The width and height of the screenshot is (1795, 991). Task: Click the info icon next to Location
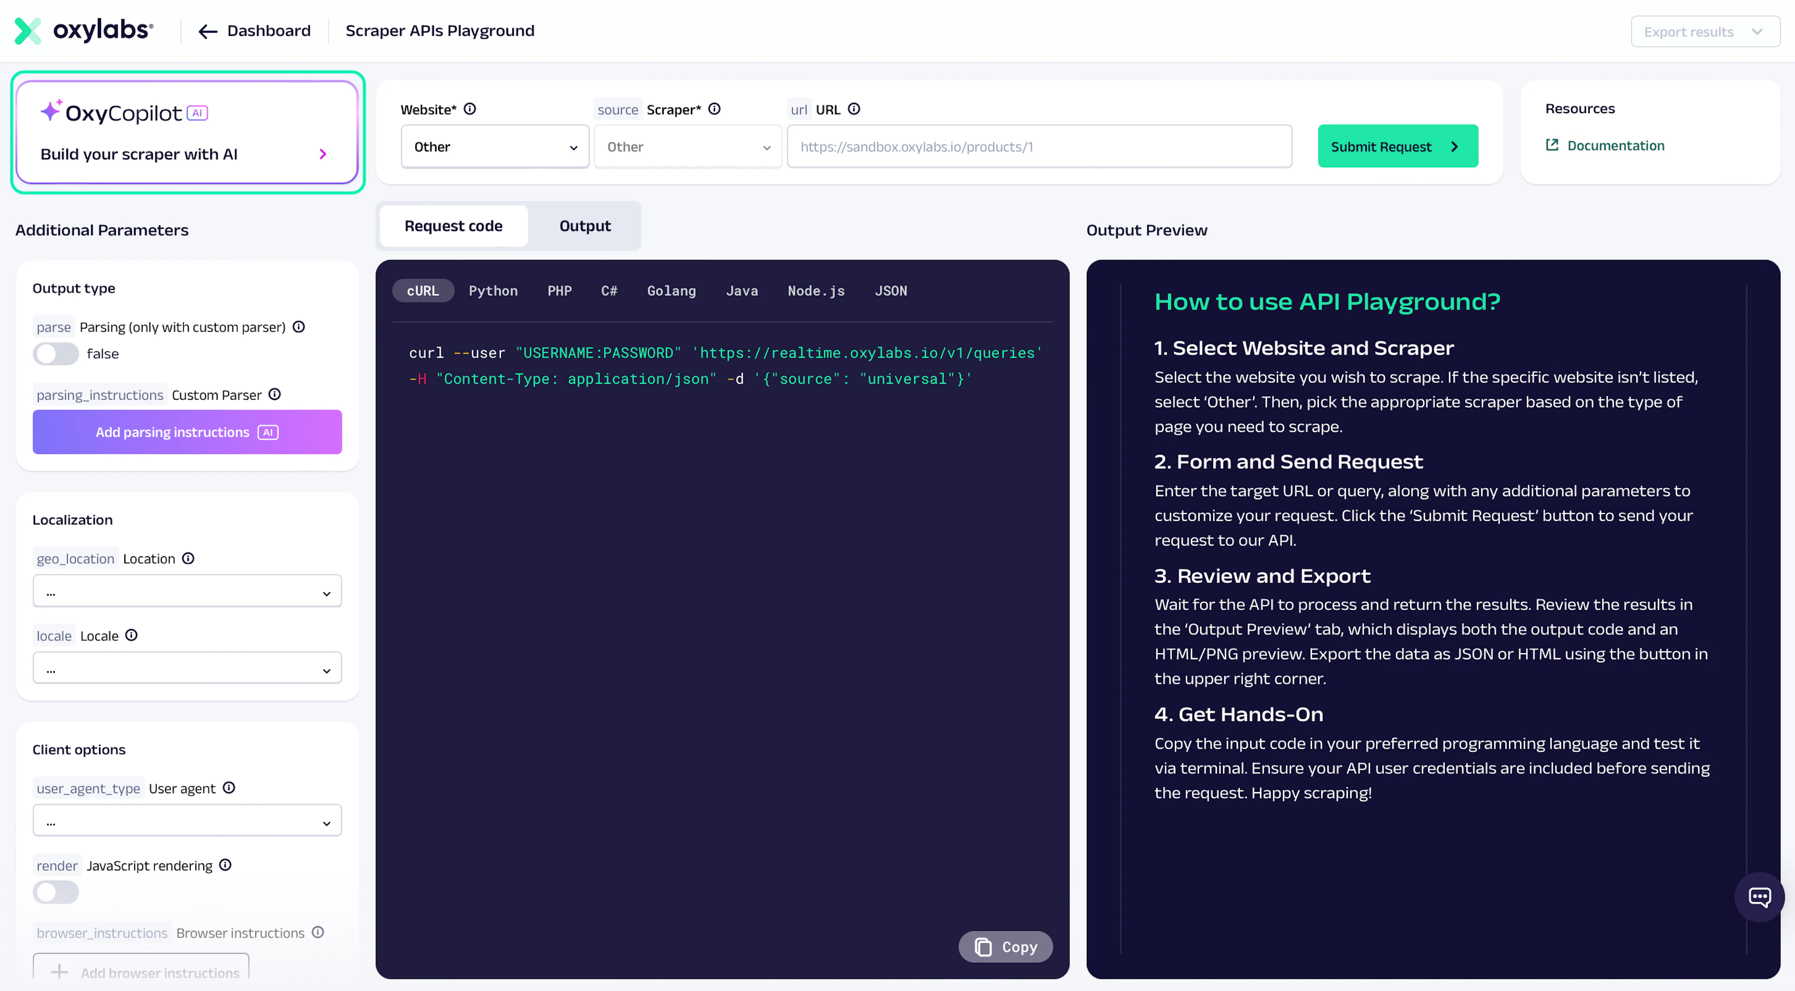[188, 558]
